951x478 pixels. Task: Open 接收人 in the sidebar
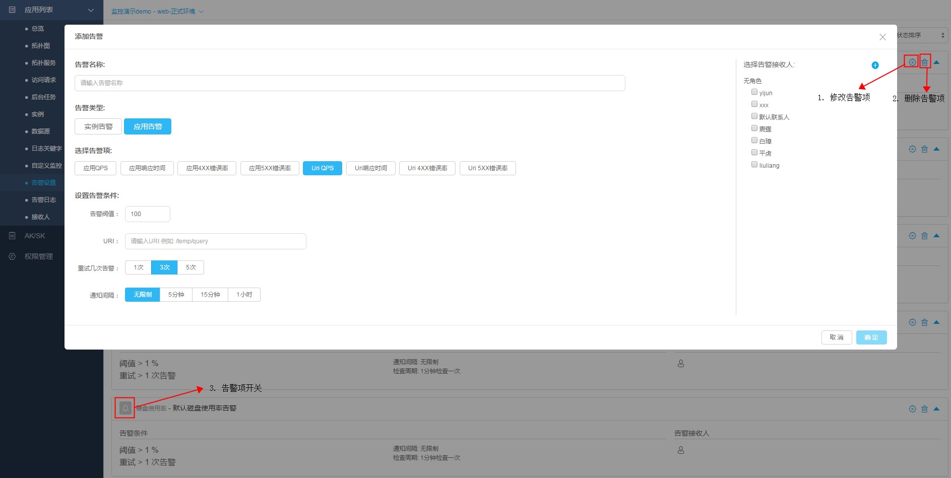(x=41, y=217)
